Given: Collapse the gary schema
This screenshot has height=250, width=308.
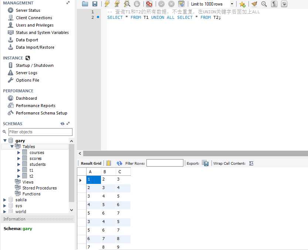Looking at the screenshot, I should (x=5, y=140).
